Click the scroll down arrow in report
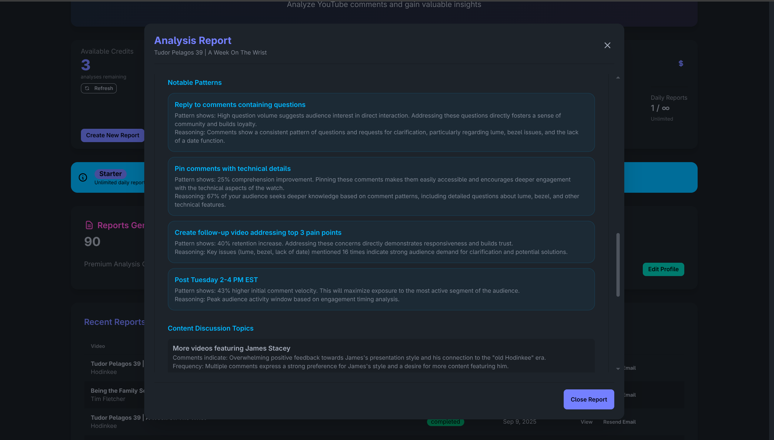 [618, 368]
